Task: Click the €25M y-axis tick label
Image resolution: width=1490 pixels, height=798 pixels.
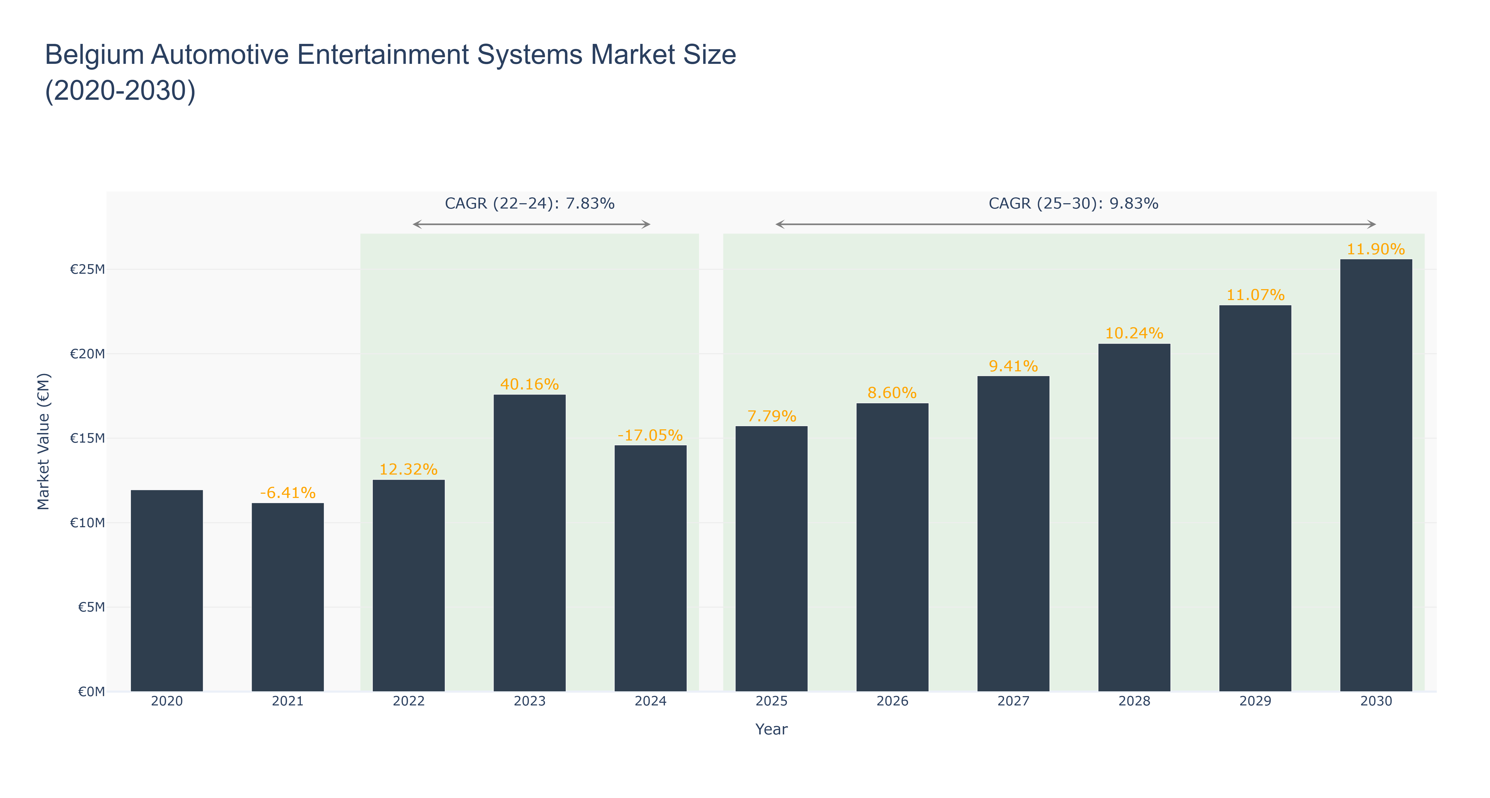Action: (x=87, y=269)
